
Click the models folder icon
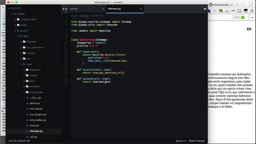(27, 76)
